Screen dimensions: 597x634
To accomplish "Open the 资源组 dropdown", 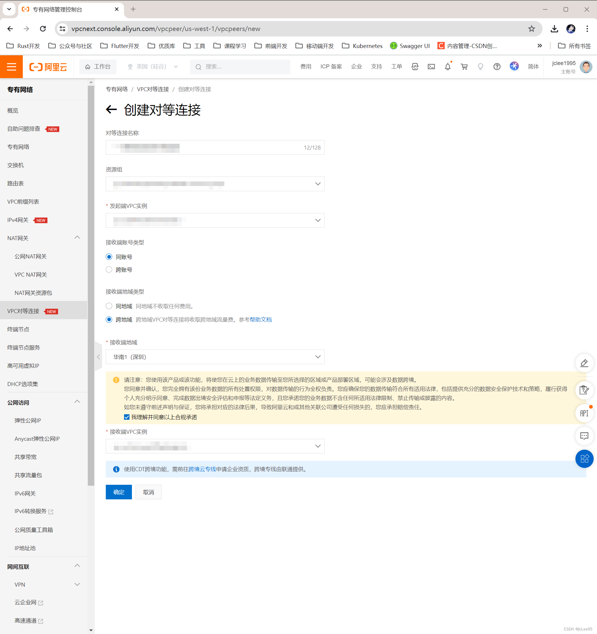I will [x=215, y=184].
